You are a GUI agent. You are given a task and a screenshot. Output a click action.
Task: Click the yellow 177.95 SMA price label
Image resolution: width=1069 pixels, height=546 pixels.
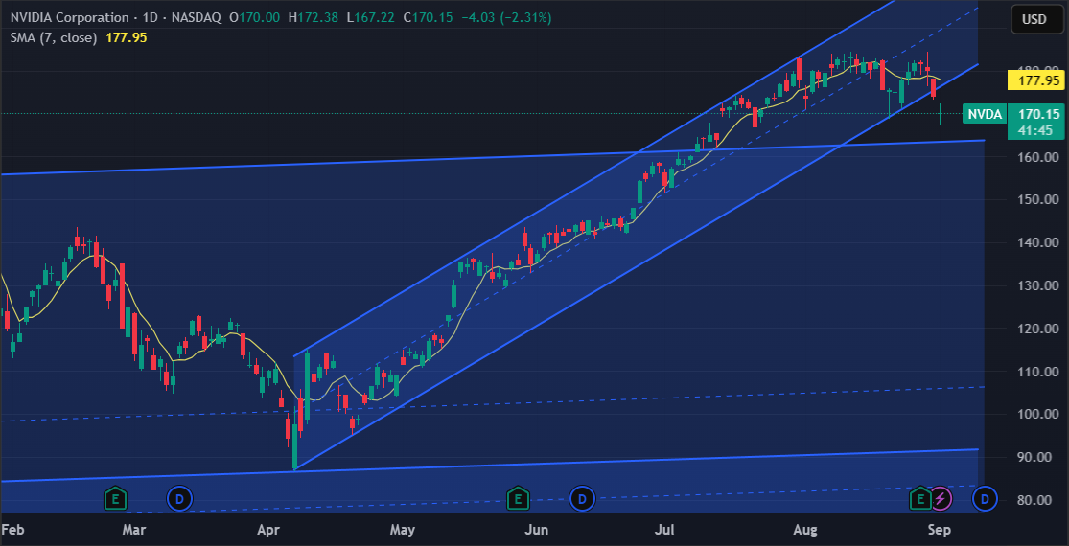coord(1034,80)
